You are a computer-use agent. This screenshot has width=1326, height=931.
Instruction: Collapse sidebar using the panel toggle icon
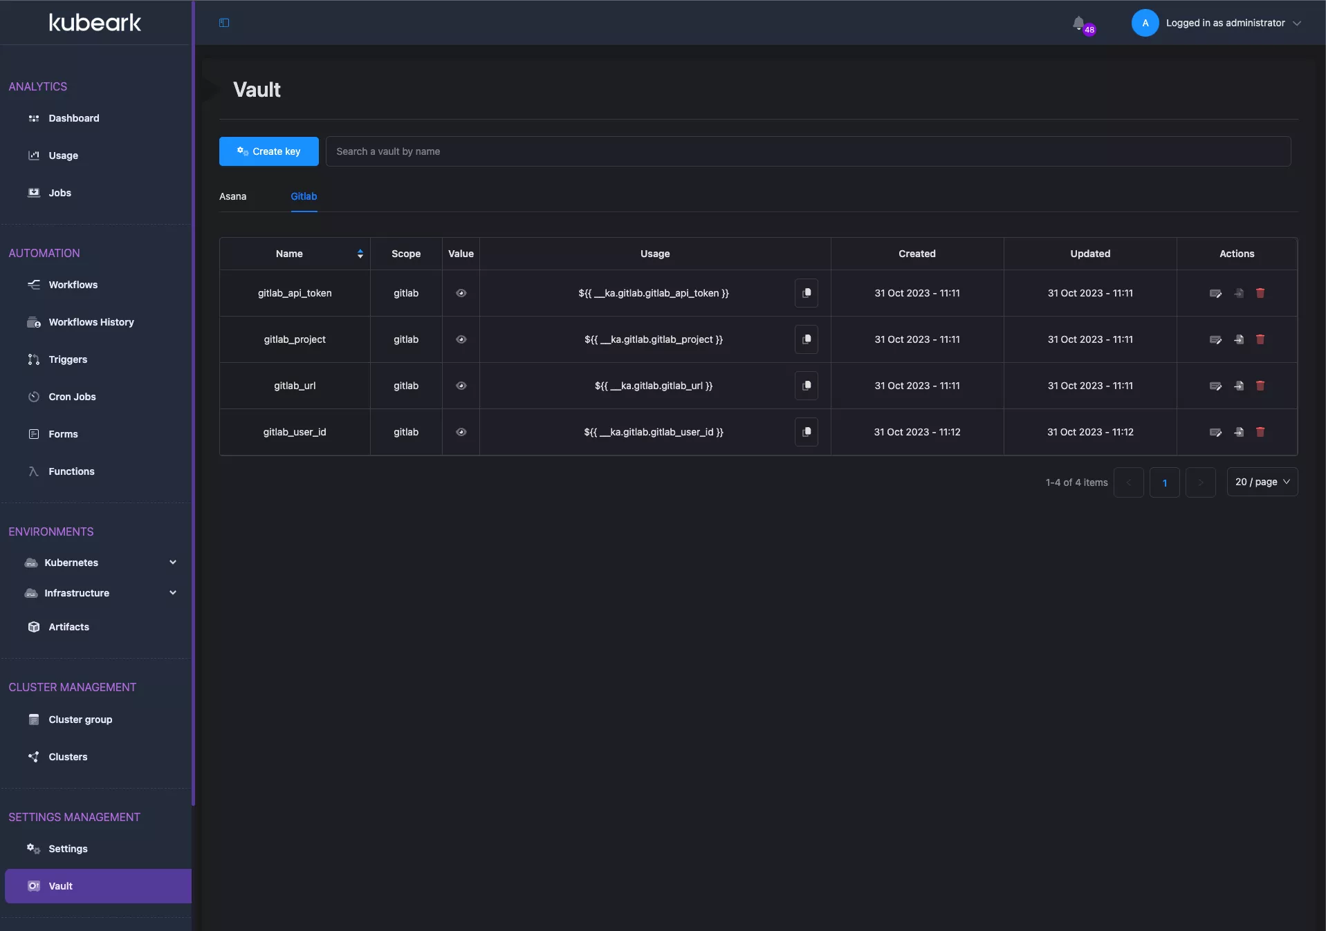(x=224, y=23)
